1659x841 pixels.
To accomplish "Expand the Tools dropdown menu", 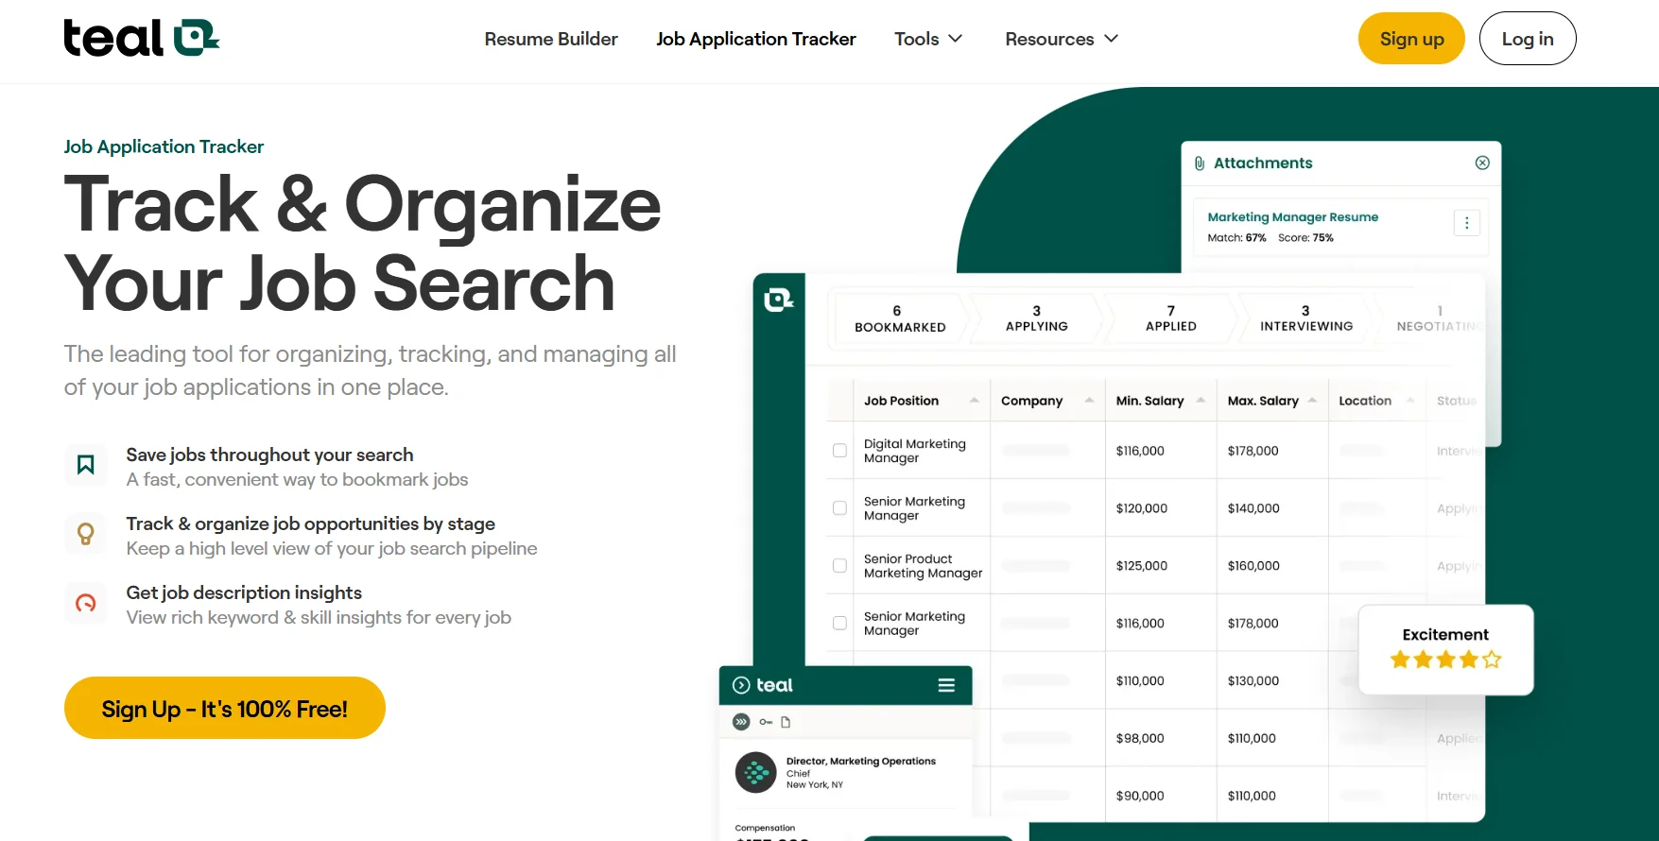I will [x=928, y=39].
